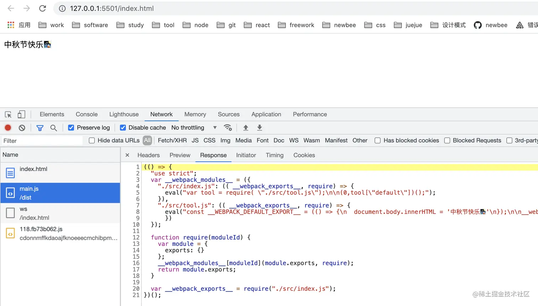Image resolution: width=538 pixels, height=306 pixels.
Task: Switch to the Elements panel
Action: [x=52, y=114]
